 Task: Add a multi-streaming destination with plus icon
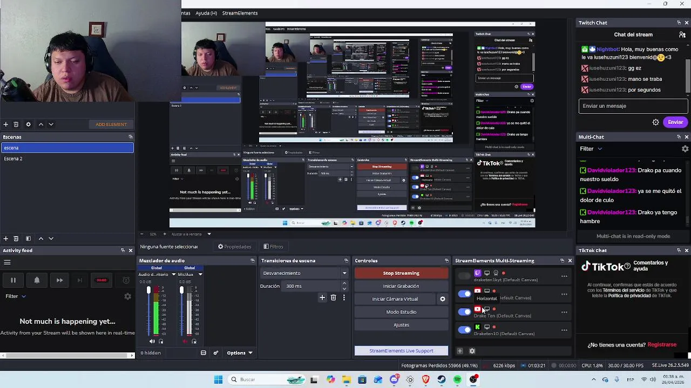pyautogui.click(x=460, y=351)
